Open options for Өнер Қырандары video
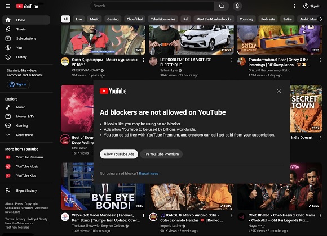The width and height of the screenshot is (327, 236). tap(143, 60)
